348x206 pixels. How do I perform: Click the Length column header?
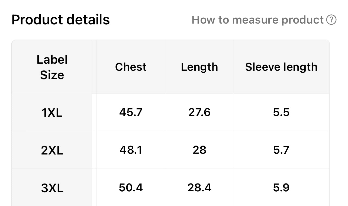point(199,67)
